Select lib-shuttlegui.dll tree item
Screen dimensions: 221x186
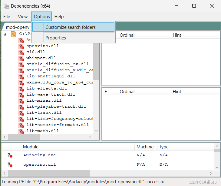pyautogui.click(x=51, y=76)
